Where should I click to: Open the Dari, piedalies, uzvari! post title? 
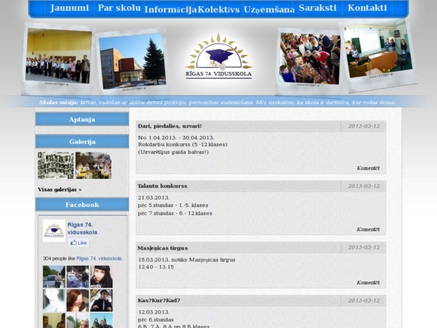[x=170, y=126]
